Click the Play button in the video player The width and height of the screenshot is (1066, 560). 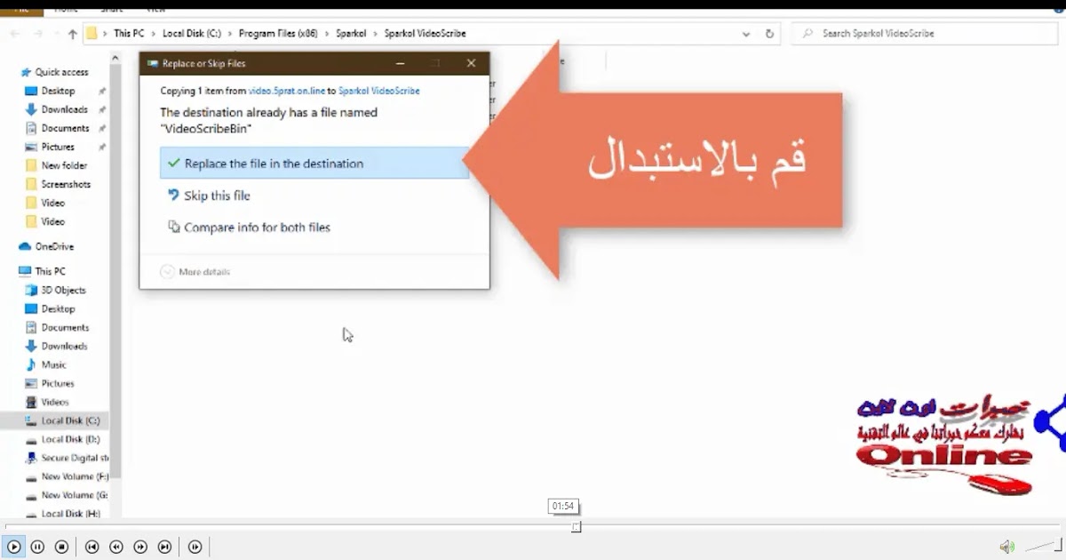[x=13, y=547]
